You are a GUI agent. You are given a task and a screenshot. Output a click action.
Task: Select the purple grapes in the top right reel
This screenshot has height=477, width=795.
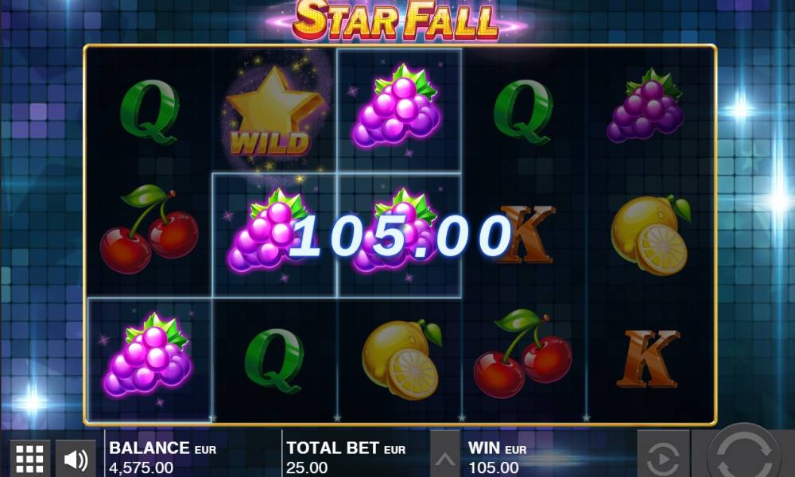[645, 106]
